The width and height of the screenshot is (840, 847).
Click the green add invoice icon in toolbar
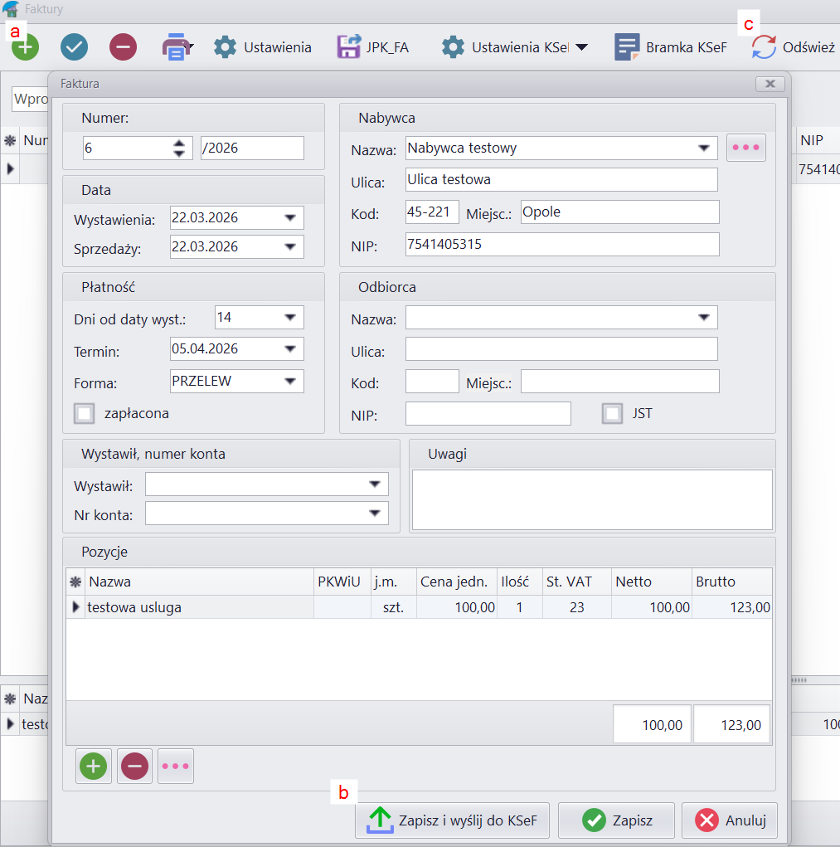[25, 47]
